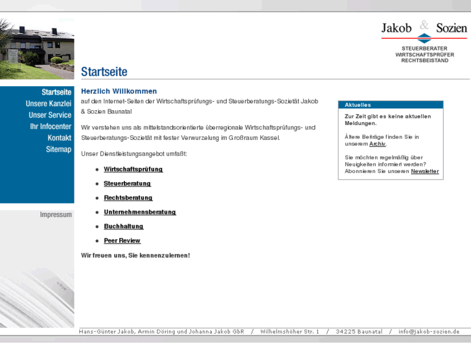
Task: Click the Hans-Günter Jakob footer names
Action: 161,332
